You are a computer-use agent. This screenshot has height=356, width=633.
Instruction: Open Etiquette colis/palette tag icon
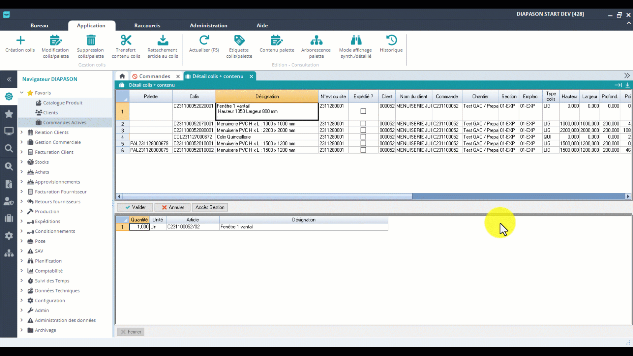[x=239, y=41]
